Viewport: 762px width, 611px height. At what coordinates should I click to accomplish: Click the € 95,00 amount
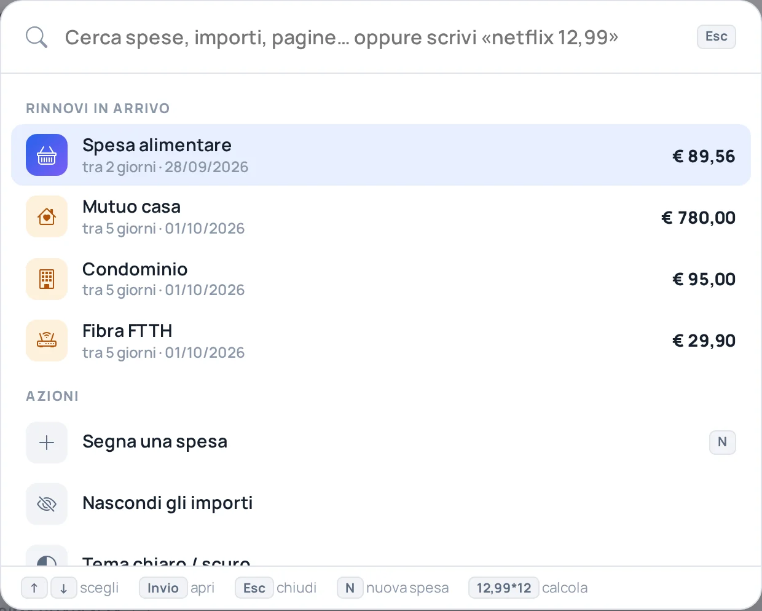click(704, 279)
